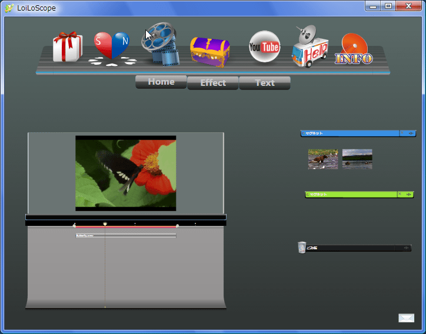Open the Help van icon
Viewport: 426px width, 334px height.
click(x=310, y=48)
